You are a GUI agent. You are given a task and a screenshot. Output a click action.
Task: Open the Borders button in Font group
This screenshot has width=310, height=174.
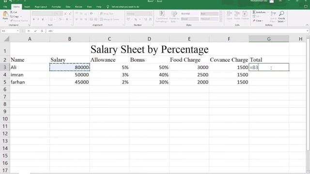(51, 19)
